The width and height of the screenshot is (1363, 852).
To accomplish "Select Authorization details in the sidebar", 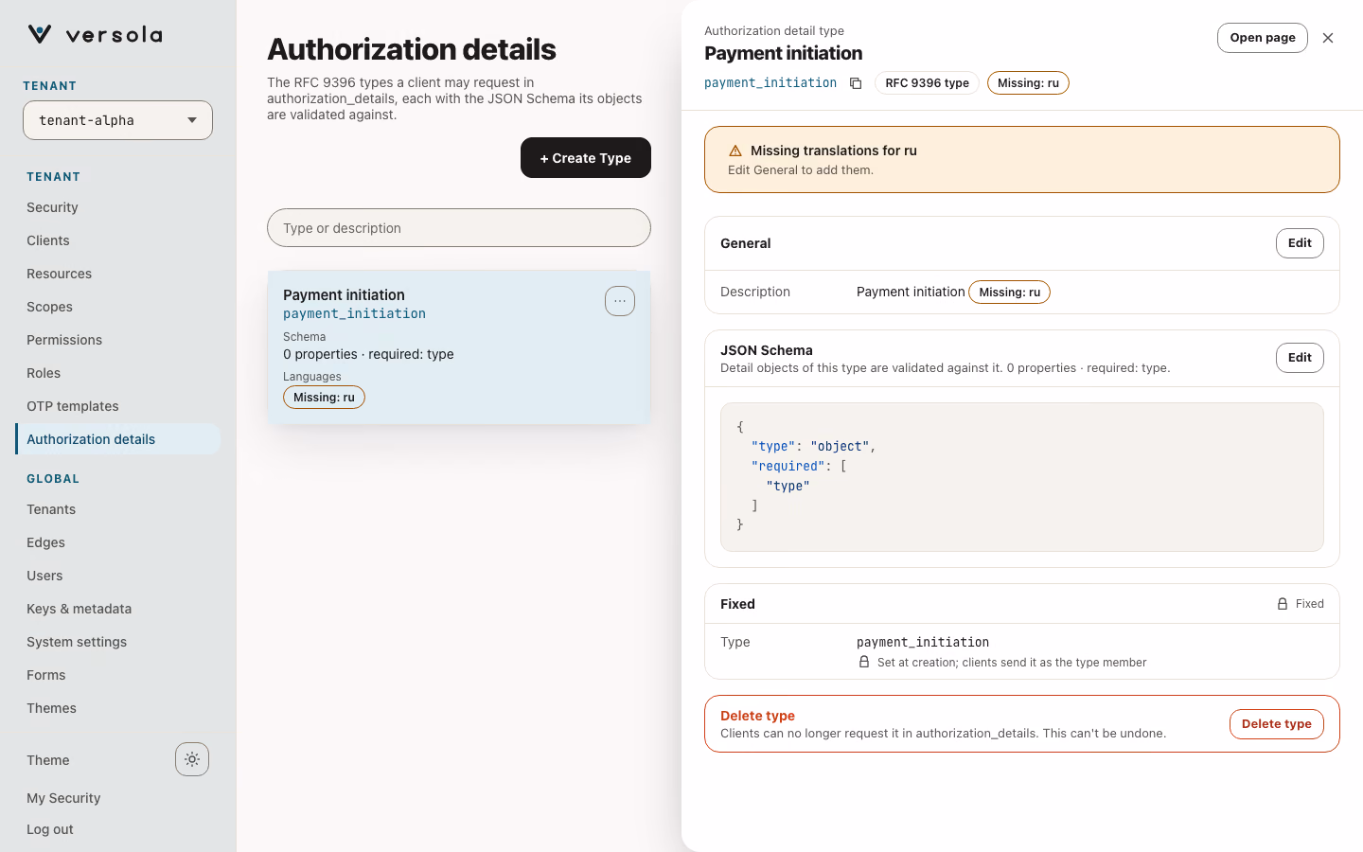I will point(118,439).
